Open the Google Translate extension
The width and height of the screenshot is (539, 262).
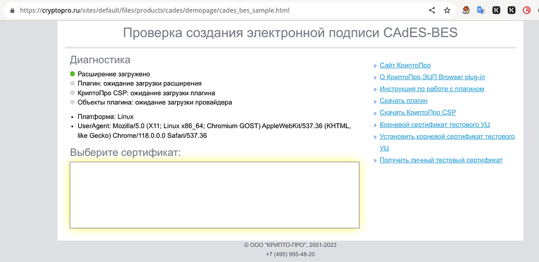click(481, 10)
